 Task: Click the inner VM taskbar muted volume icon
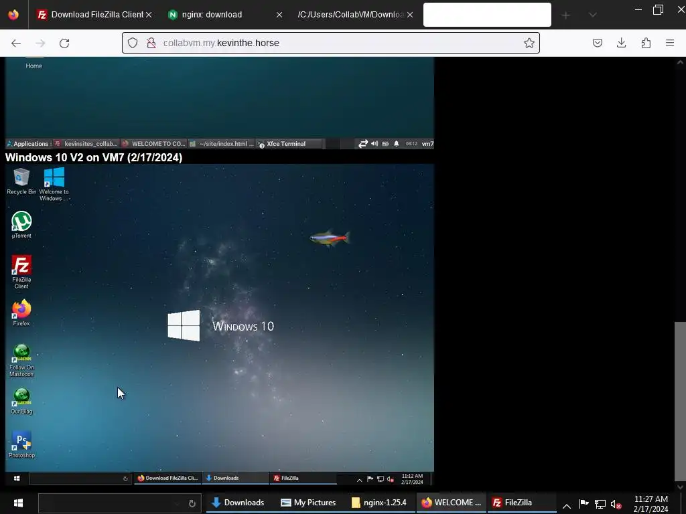tap(391, 479)
